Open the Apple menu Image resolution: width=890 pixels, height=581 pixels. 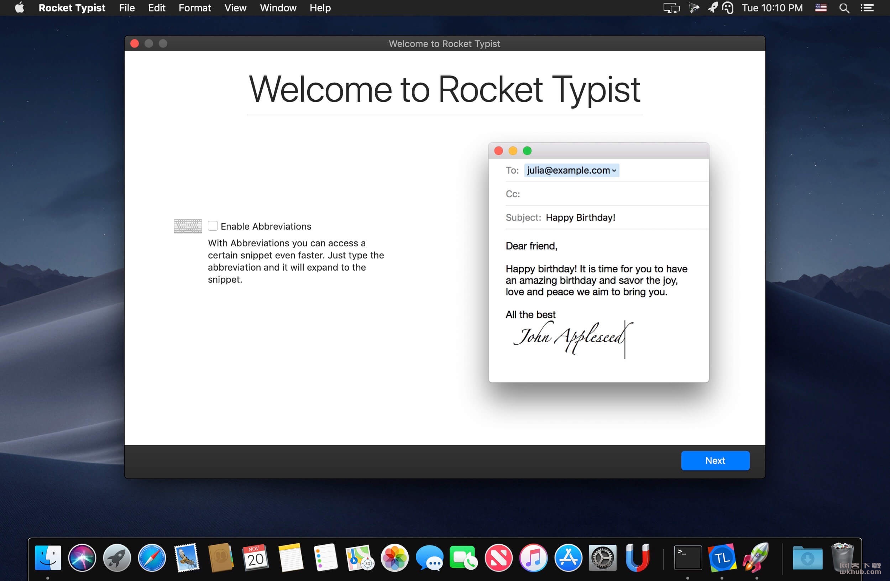[x=20, y=8]
